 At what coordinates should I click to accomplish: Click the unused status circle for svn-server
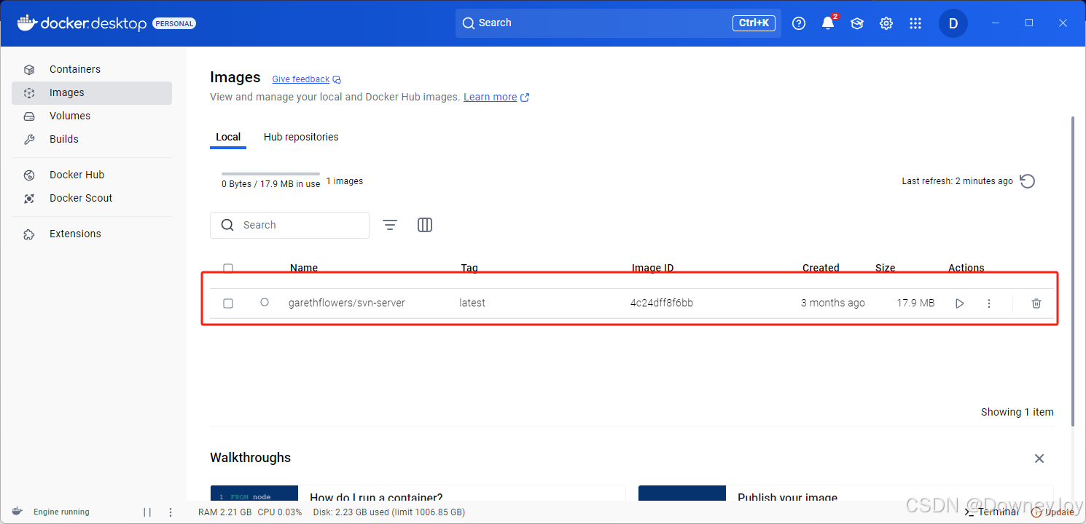pyautogui.click(x=265, y=302)
